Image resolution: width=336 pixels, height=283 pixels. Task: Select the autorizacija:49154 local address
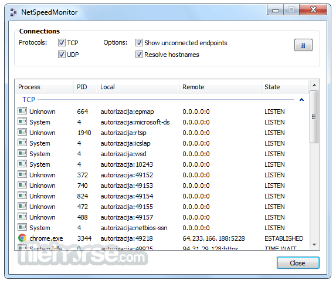(127, 196)
